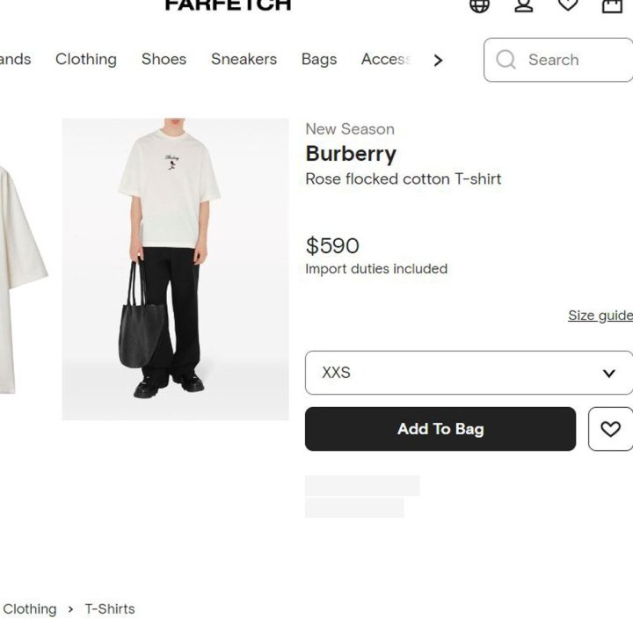Open the shopping bag icon in the header
The image size is (633, 633).
coord(613,5)
